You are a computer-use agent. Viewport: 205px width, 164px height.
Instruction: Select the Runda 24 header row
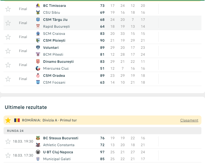click(x=15, y=131)
